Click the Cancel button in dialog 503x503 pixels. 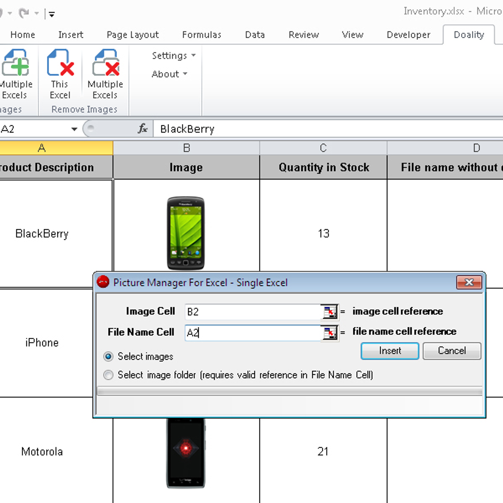[452, 351]
